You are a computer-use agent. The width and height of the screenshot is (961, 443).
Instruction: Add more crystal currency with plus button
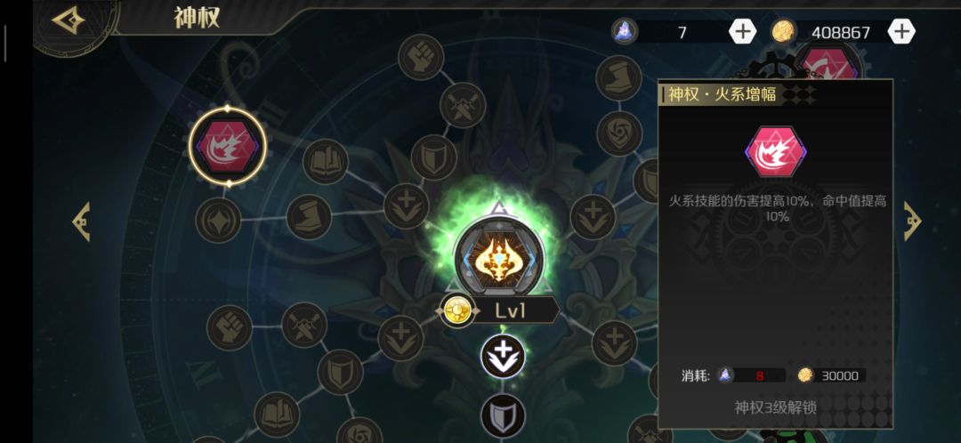pos(742,31)
